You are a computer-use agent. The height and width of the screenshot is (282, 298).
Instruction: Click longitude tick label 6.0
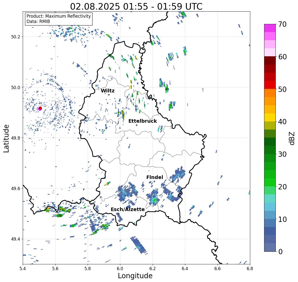point(120,268)
